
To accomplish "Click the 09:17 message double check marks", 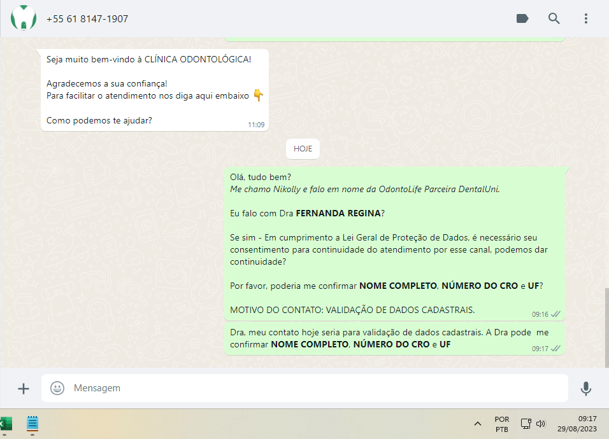I will 555,348.
